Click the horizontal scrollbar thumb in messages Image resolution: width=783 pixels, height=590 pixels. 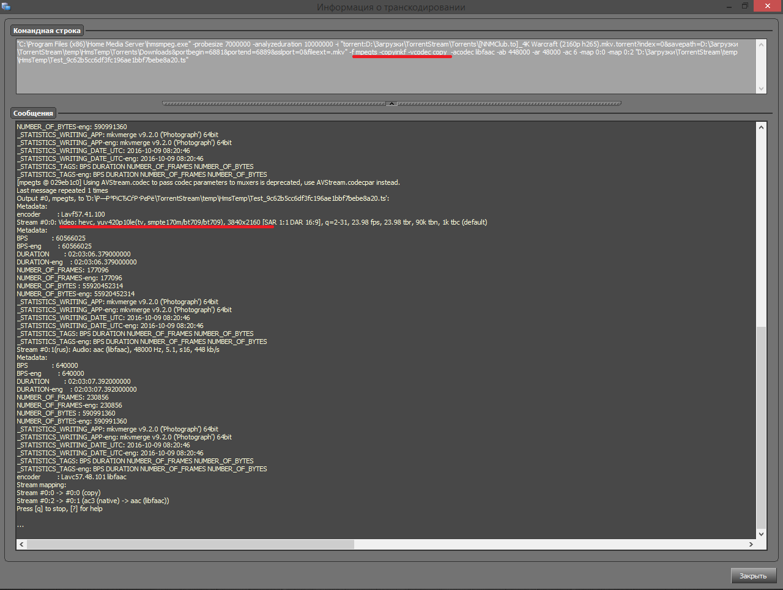point(190,544)
